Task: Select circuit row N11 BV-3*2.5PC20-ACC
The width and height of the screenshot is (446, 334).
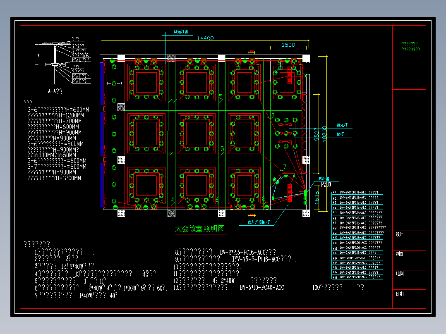Action: [357, 243]
